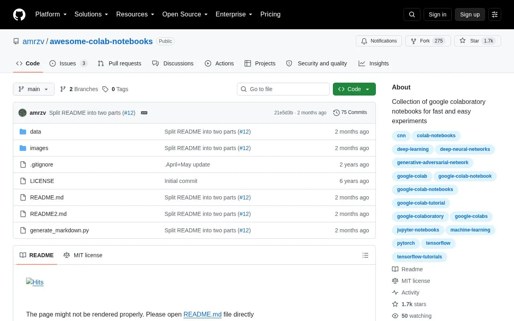Expand the Enterprise menu

(x=234, y=14)
